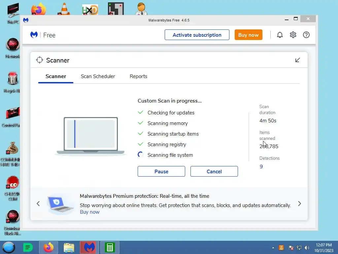This screenshot has width=338, height=254.
Task: Click the orange Buy now button
Action: (248, 35)
